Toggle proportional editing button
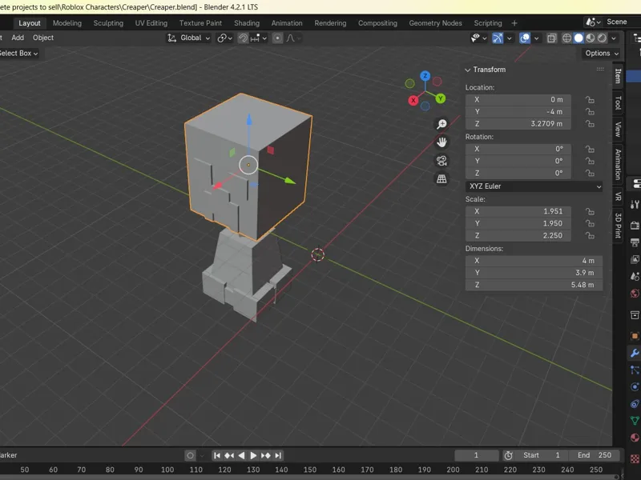This screenshot has height=480, width=641. pos(277,38)
